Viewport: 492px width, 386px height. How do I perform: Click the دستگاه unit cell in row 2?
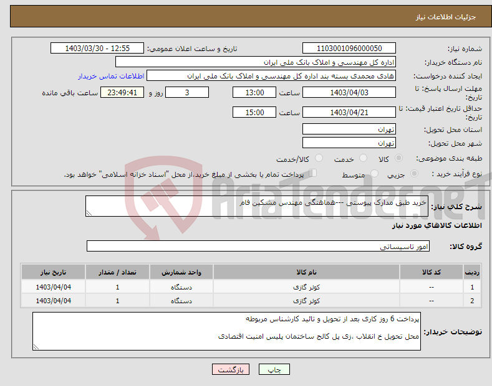[x=181, y=301]
